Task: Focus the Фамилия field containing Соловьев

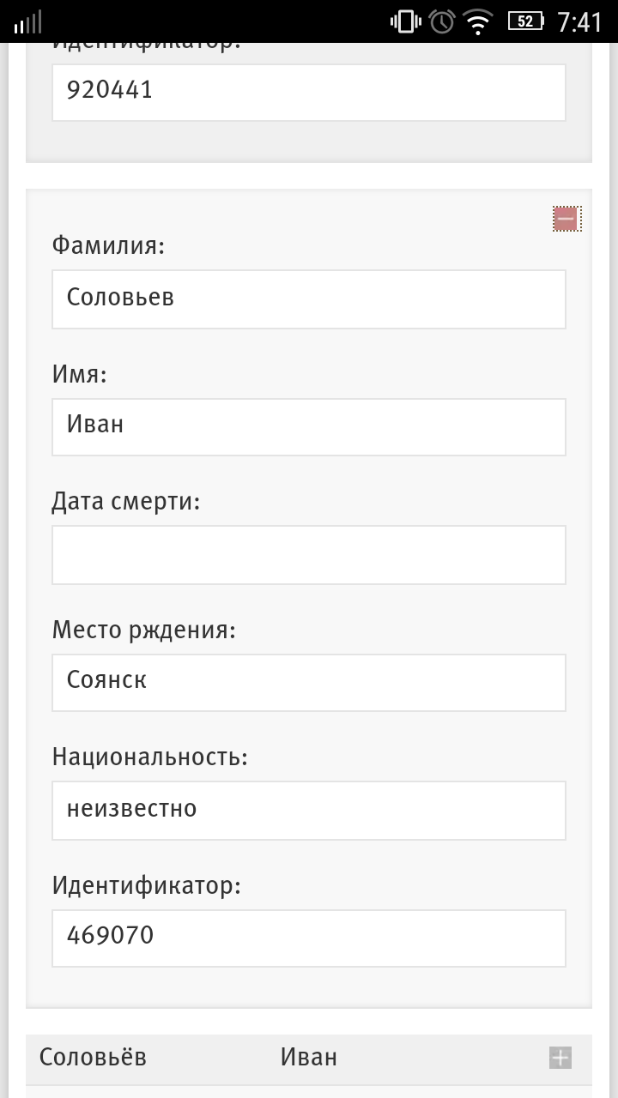Action: coord(309,299)
